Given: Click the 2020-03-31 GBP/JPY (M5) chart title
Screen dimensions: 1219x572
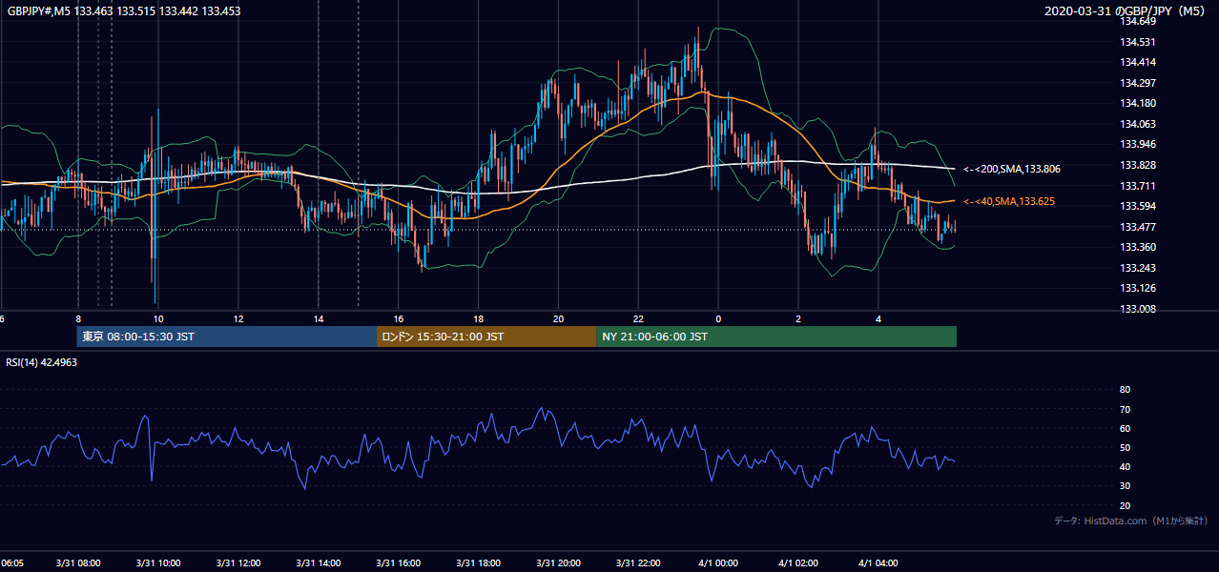Looking at the screenshot, I should [1126, 10].
